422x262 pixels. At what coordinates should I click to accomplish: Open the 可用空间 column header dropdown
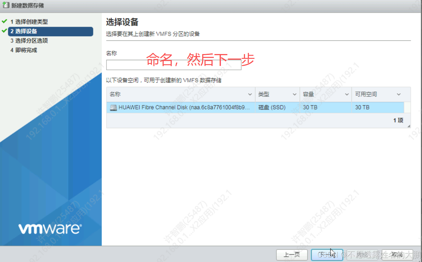tap(399, 95)
